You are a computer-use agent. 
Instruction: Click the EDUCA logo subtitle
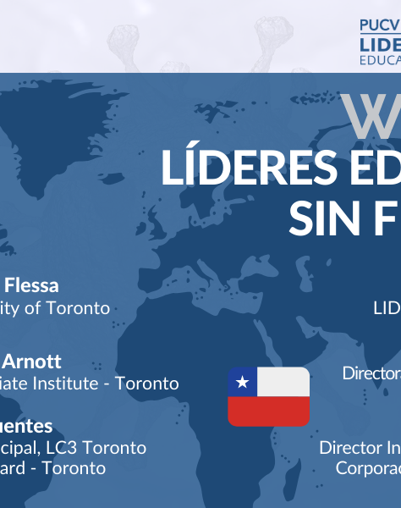click(x=381, y=61)
